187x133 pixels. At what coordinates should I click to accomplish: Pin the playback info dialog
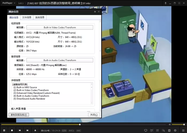(x=95, y=12)
